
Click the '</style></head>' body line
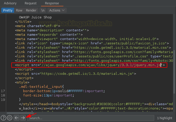[96, 104]
